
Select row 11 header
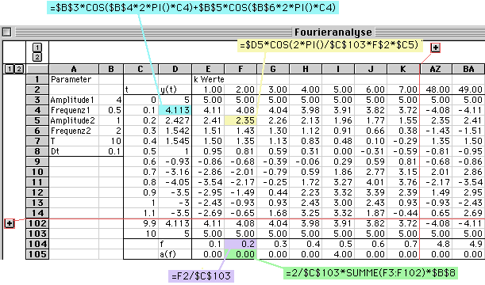pos(37,182)
